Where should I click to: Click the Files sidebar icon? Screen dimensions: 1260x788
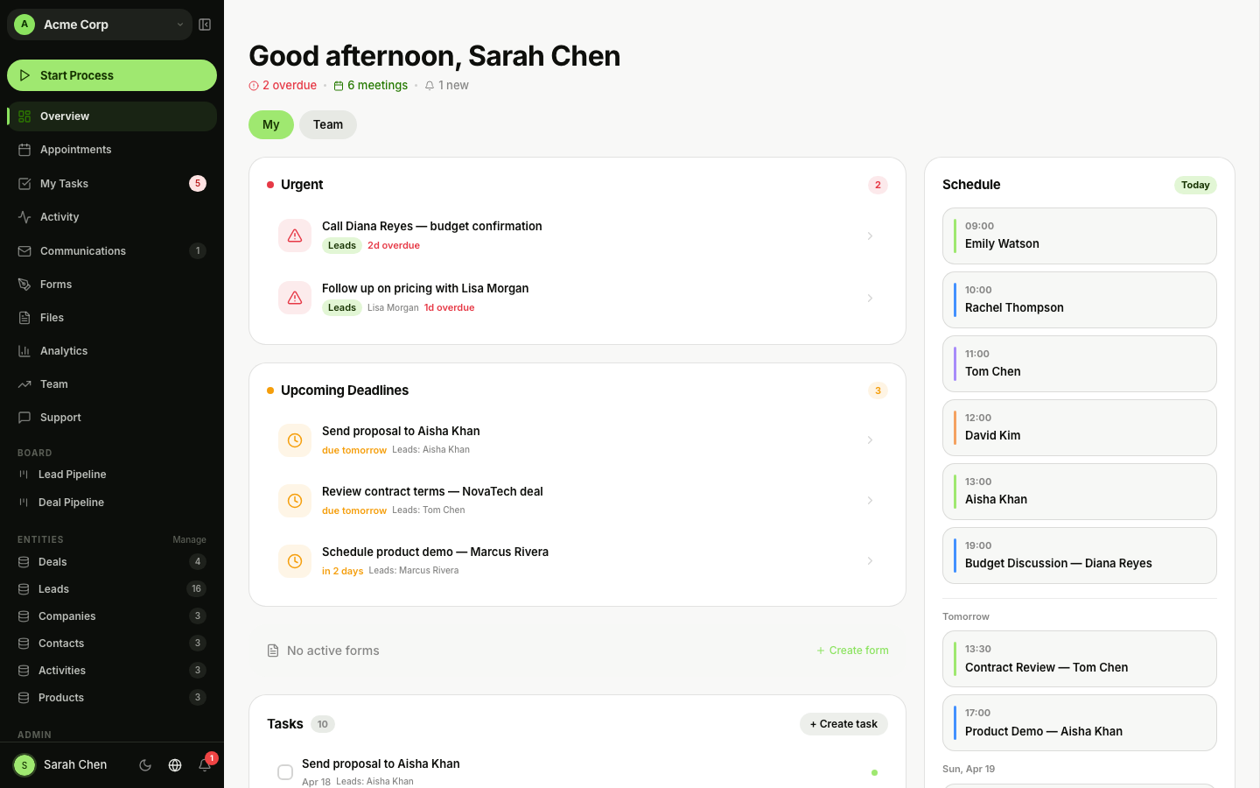(x=24, y=317)
